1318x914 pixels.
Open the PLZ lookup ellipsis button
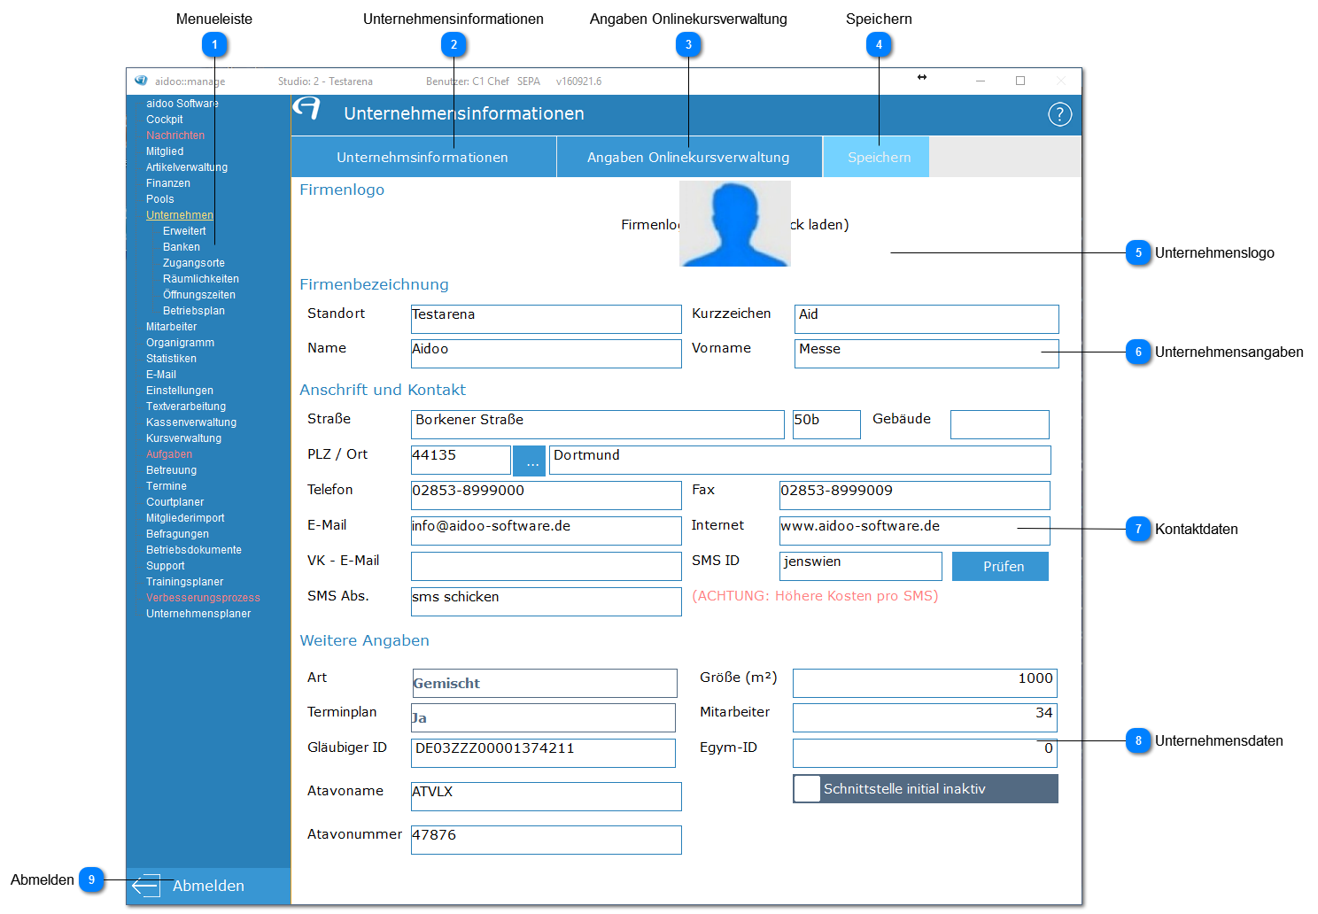530,461
